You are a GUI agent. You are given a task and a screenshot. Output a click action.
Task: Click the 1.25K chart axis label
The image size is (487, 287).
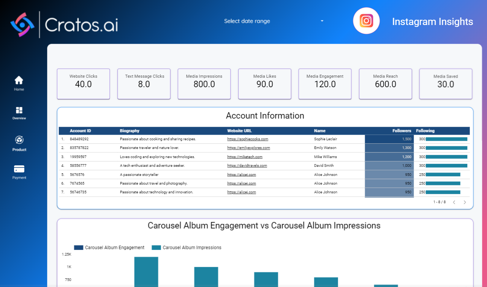(66, 254)
